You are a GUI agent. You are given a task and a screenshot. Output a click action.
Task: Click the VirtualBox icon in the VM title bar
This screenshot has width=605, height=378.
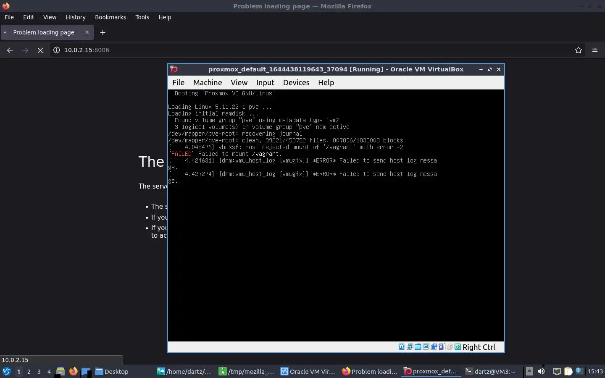coord(174,69)
